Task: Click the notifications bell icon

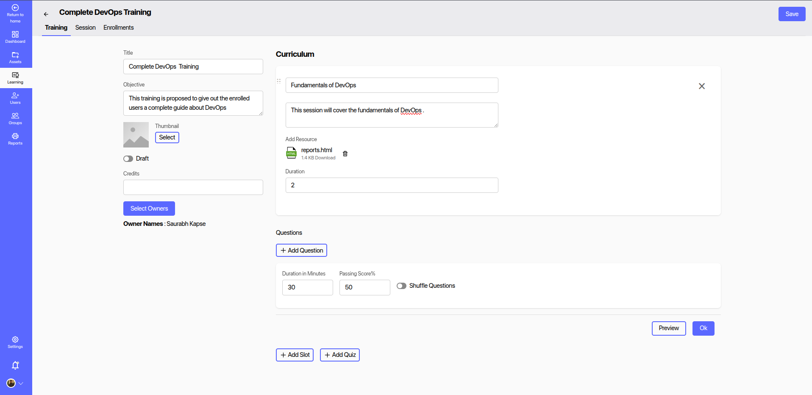Action: coord(15,365)
